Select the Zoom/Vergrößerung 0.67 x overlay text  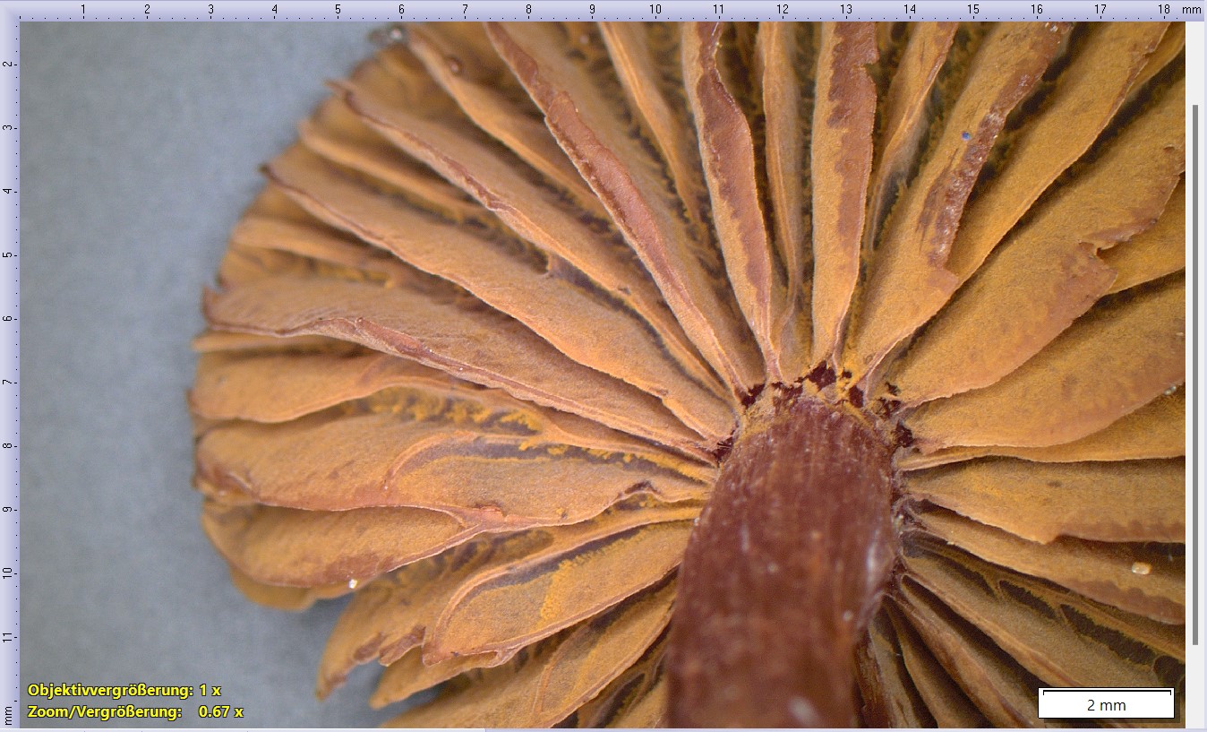tap(134, 711)
